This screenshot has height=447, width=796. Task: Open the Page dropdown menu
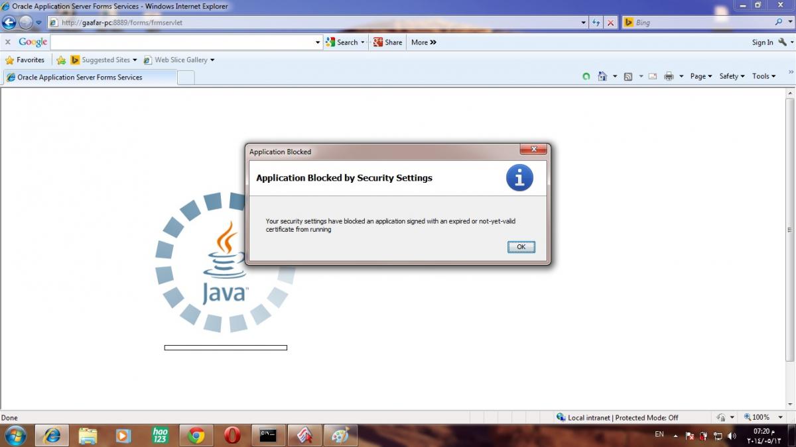coord(700,76)
